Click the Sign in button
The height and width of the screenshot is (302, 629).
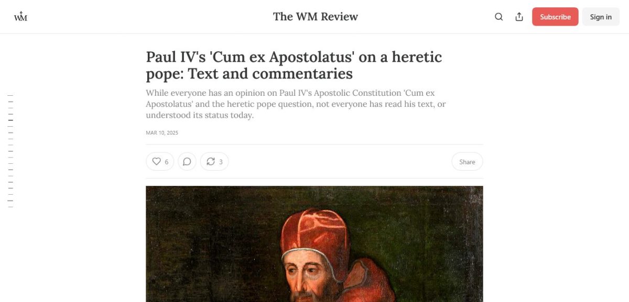point(601,17)
